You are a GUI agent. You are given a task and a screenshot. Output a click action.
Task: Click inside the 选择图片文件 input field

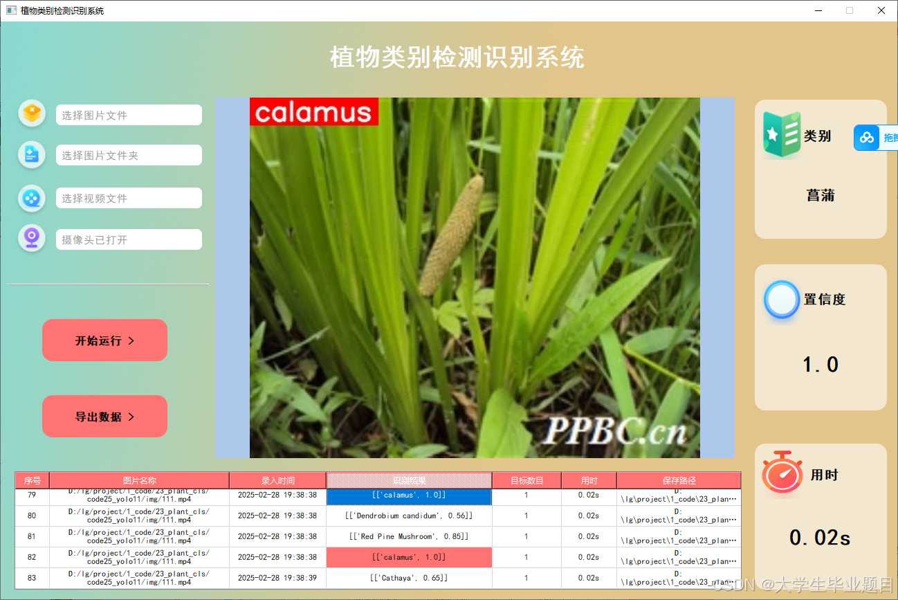tap(129, 114)
